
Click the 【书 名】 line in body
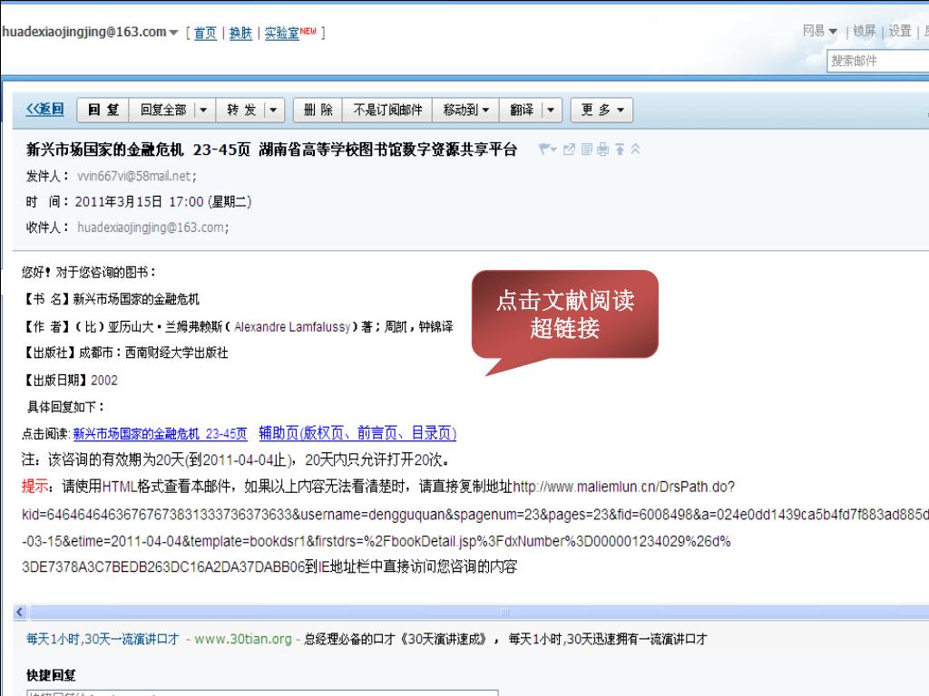[110, 299]
